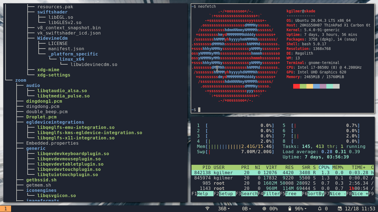The width and height of the screenshot is (378, 212).
Task: Click the Mem usage bar in htop
Action: click(235, 147)
